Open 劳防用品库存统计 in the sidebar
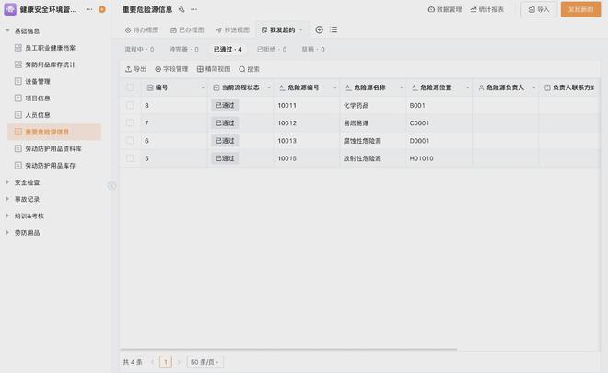Screen dimensions: 608x373 pos(54,64)
